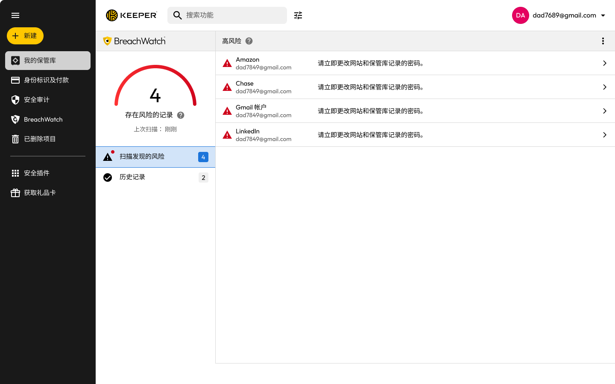This screenshot has height=384, width=615.
Task: Click help icon beside 存在风险的记录
Action: [x=181, y=115]
